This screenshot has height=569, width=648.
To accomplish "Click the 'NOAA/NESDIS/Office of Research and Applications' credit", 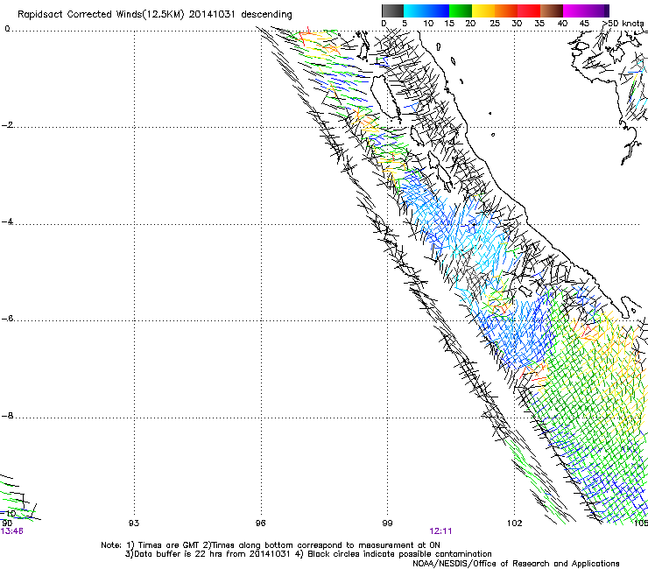I will click(516, 564).
